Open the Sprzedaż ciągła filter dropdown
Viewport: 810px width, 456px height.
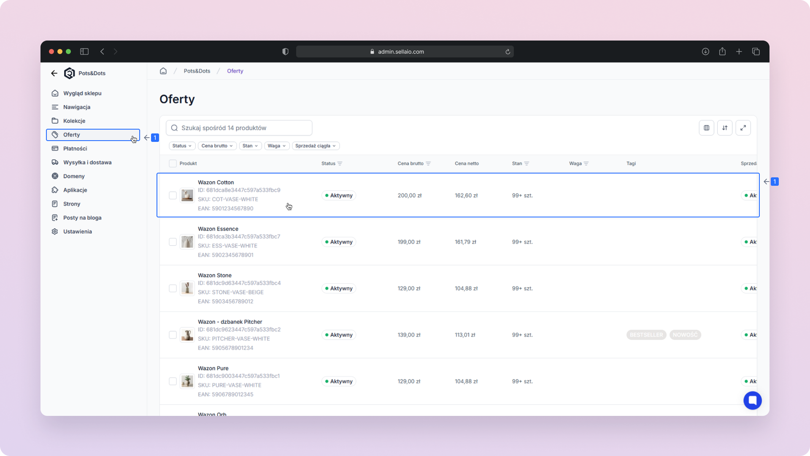point(316,146)
